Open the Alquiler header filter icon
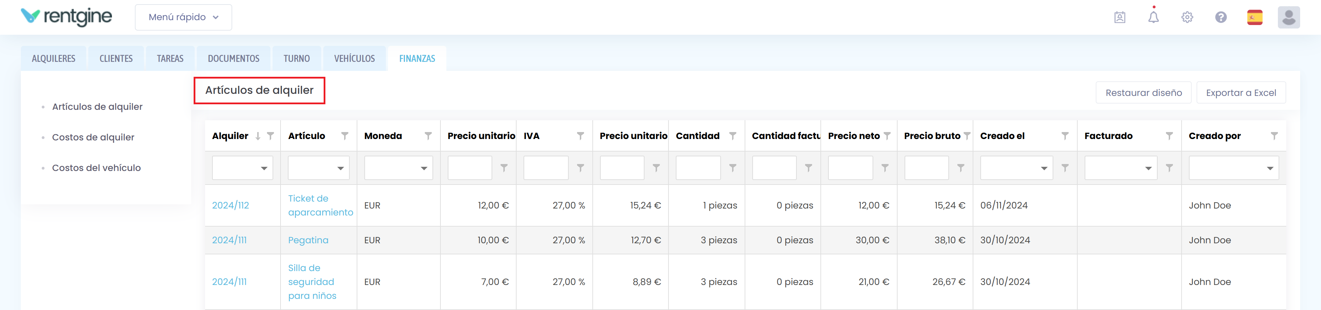This screenshot has width=1321, height=310. point(270,136)
